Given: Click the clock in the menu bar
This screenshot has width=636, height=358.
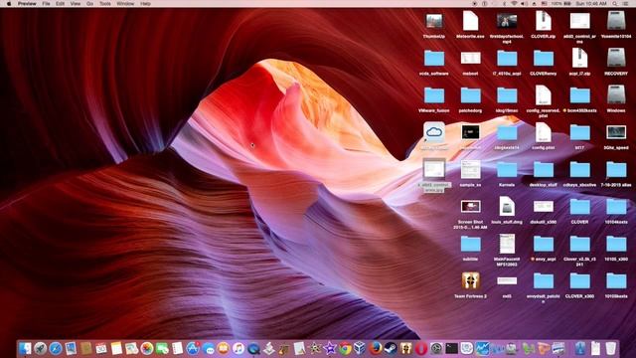Looking at the screenshot, I should (591, 4).
